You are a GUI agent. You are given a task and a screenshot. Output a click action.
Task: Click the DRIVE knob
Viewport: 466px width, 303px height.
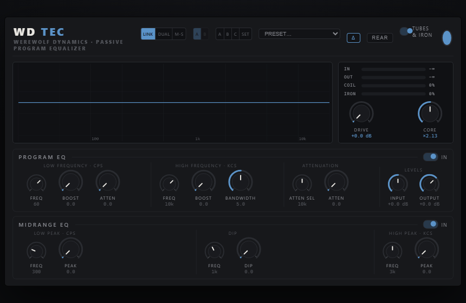tap(361, 114)
